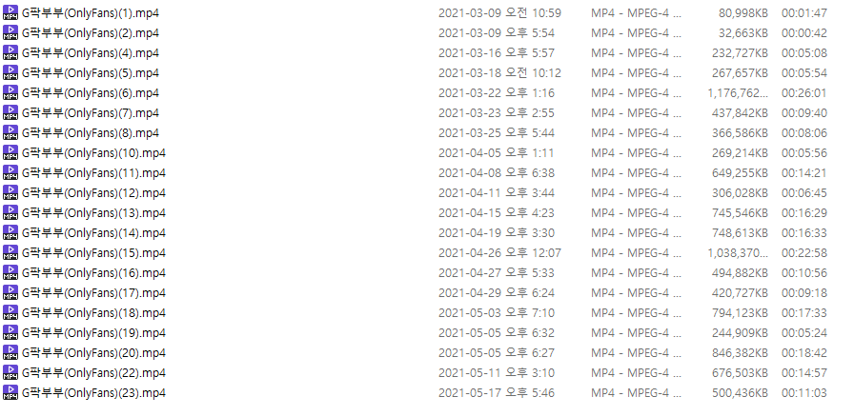Viewport: 854px width, 417px height.
Task: Select the MP4 icon for file (14).mp4
Action: click(x=10, y=232)
